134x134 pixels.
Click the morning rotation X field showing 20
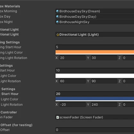pos(72,58)
